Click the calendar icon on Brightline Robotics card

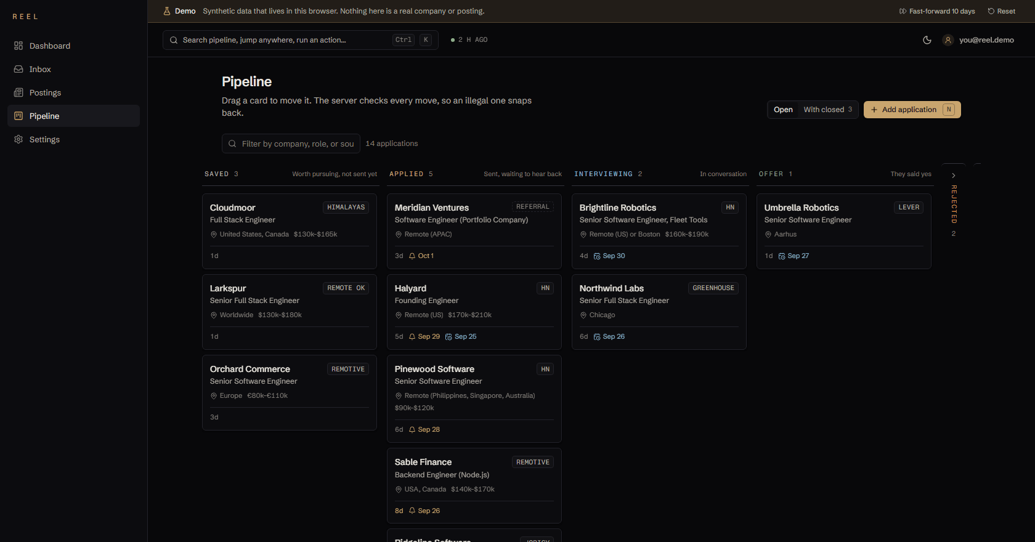tap(597, 256)
